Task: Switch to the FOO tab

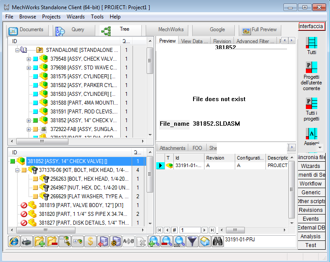Action: click(197, 148)
